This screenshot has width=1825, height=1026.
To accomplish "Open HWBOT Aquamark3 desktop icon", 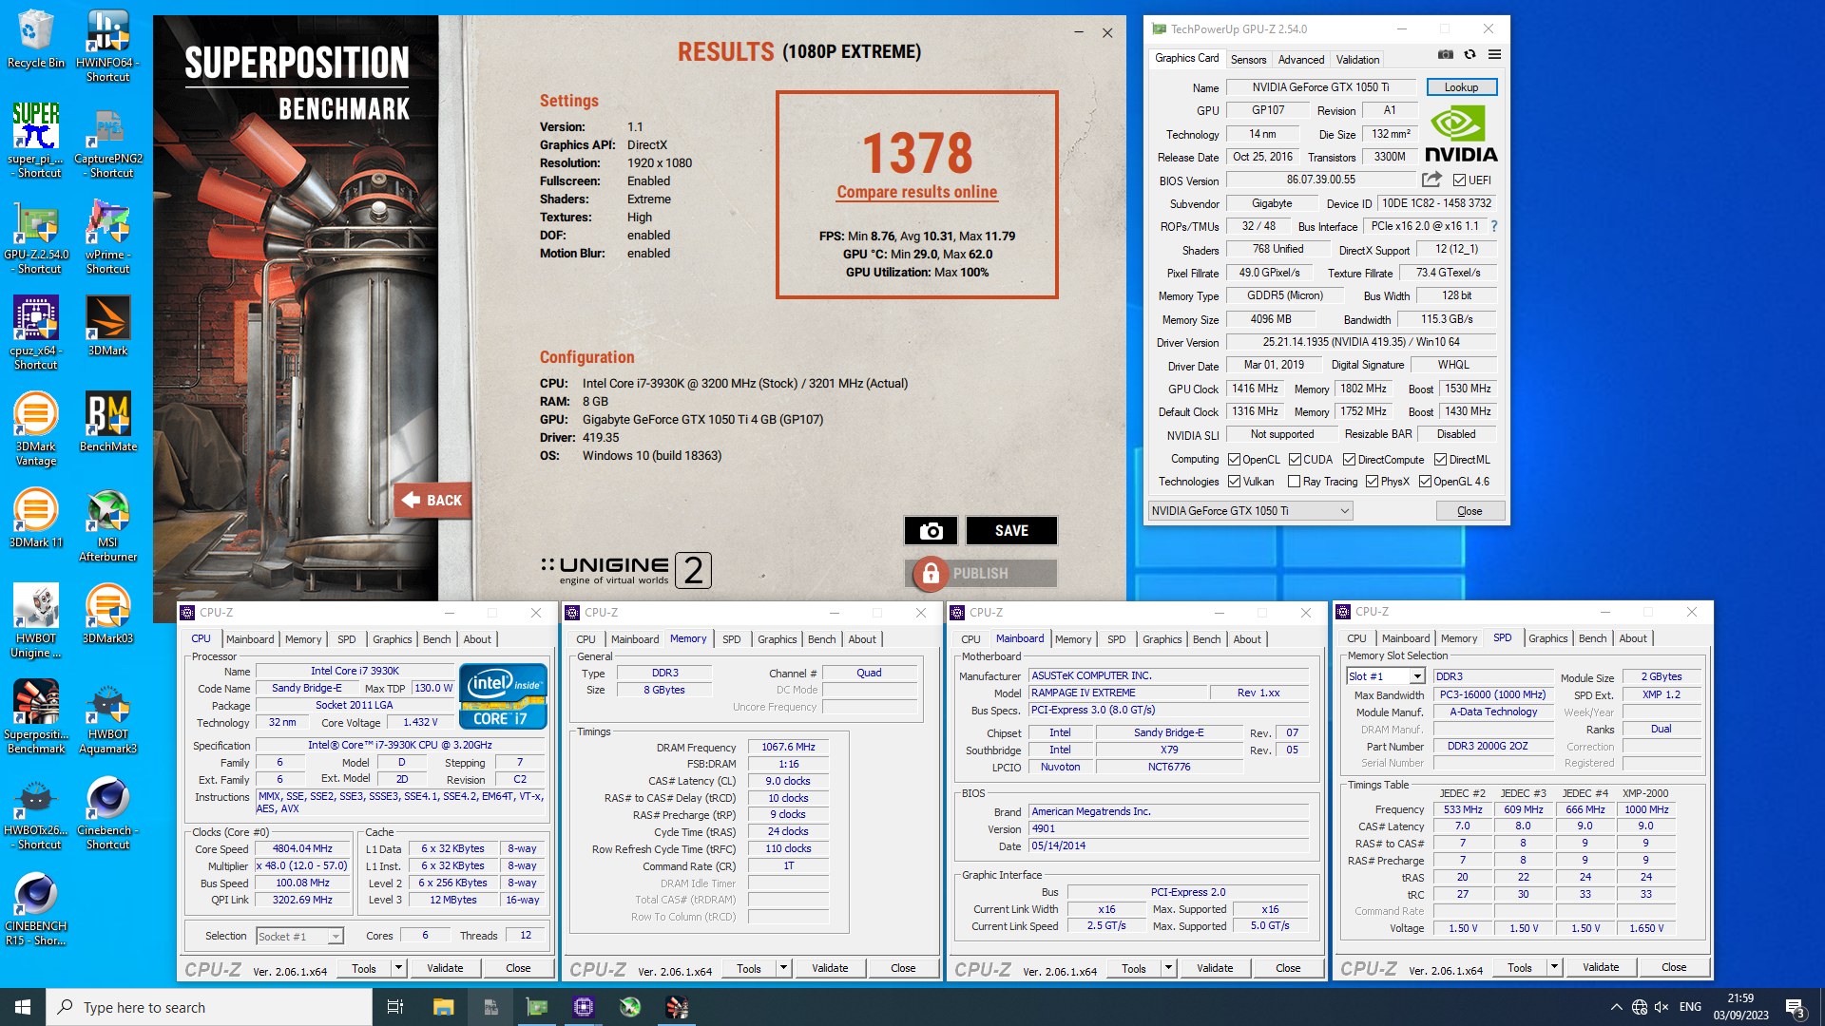I will [107, 717].
